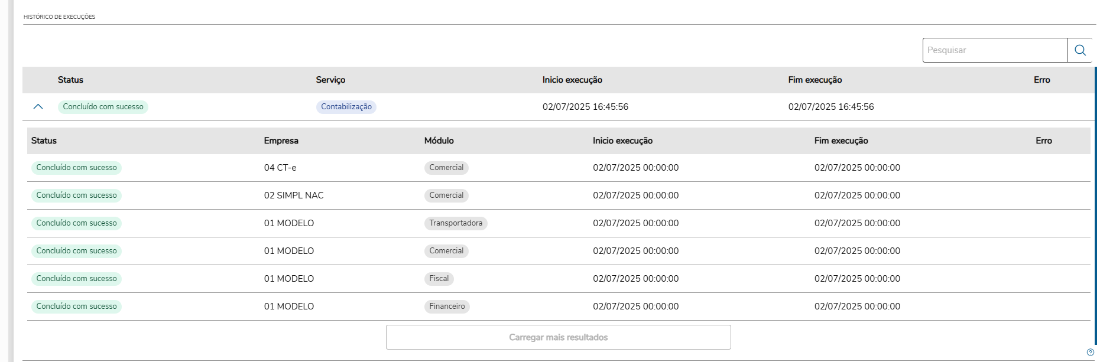Select the Transportadora module badge
The height and width of the screenshot is (362, 1100).
coord(456,223)
